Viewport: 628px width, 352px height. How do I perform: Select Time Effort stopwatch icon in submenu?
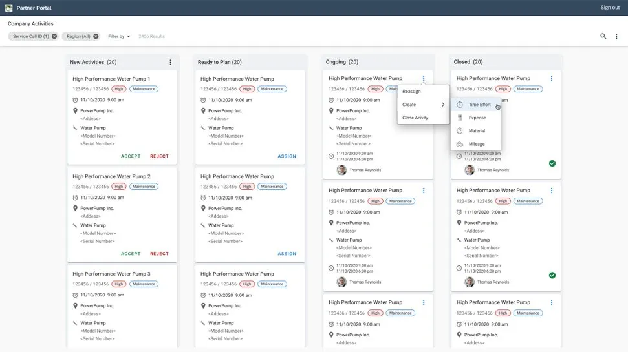(x=460, y=105)
